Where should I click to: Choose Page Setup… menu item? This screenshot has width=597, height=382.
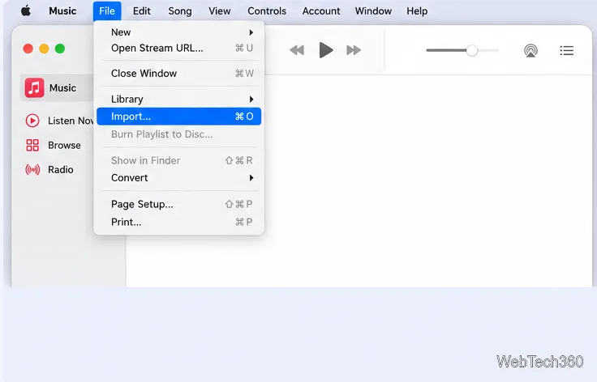179,204
